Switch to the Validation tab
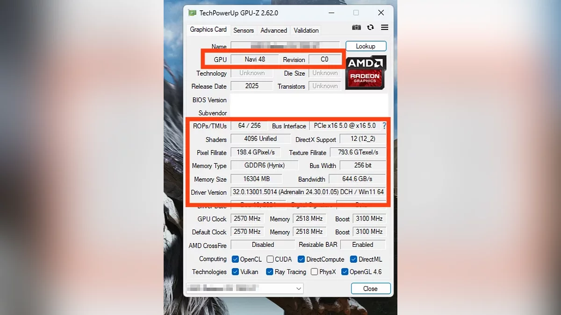The image size is (561, 315). 306,30
